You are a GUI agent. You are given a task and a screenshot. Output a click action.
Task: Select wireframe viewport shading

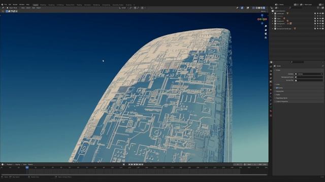click(256, 8)
